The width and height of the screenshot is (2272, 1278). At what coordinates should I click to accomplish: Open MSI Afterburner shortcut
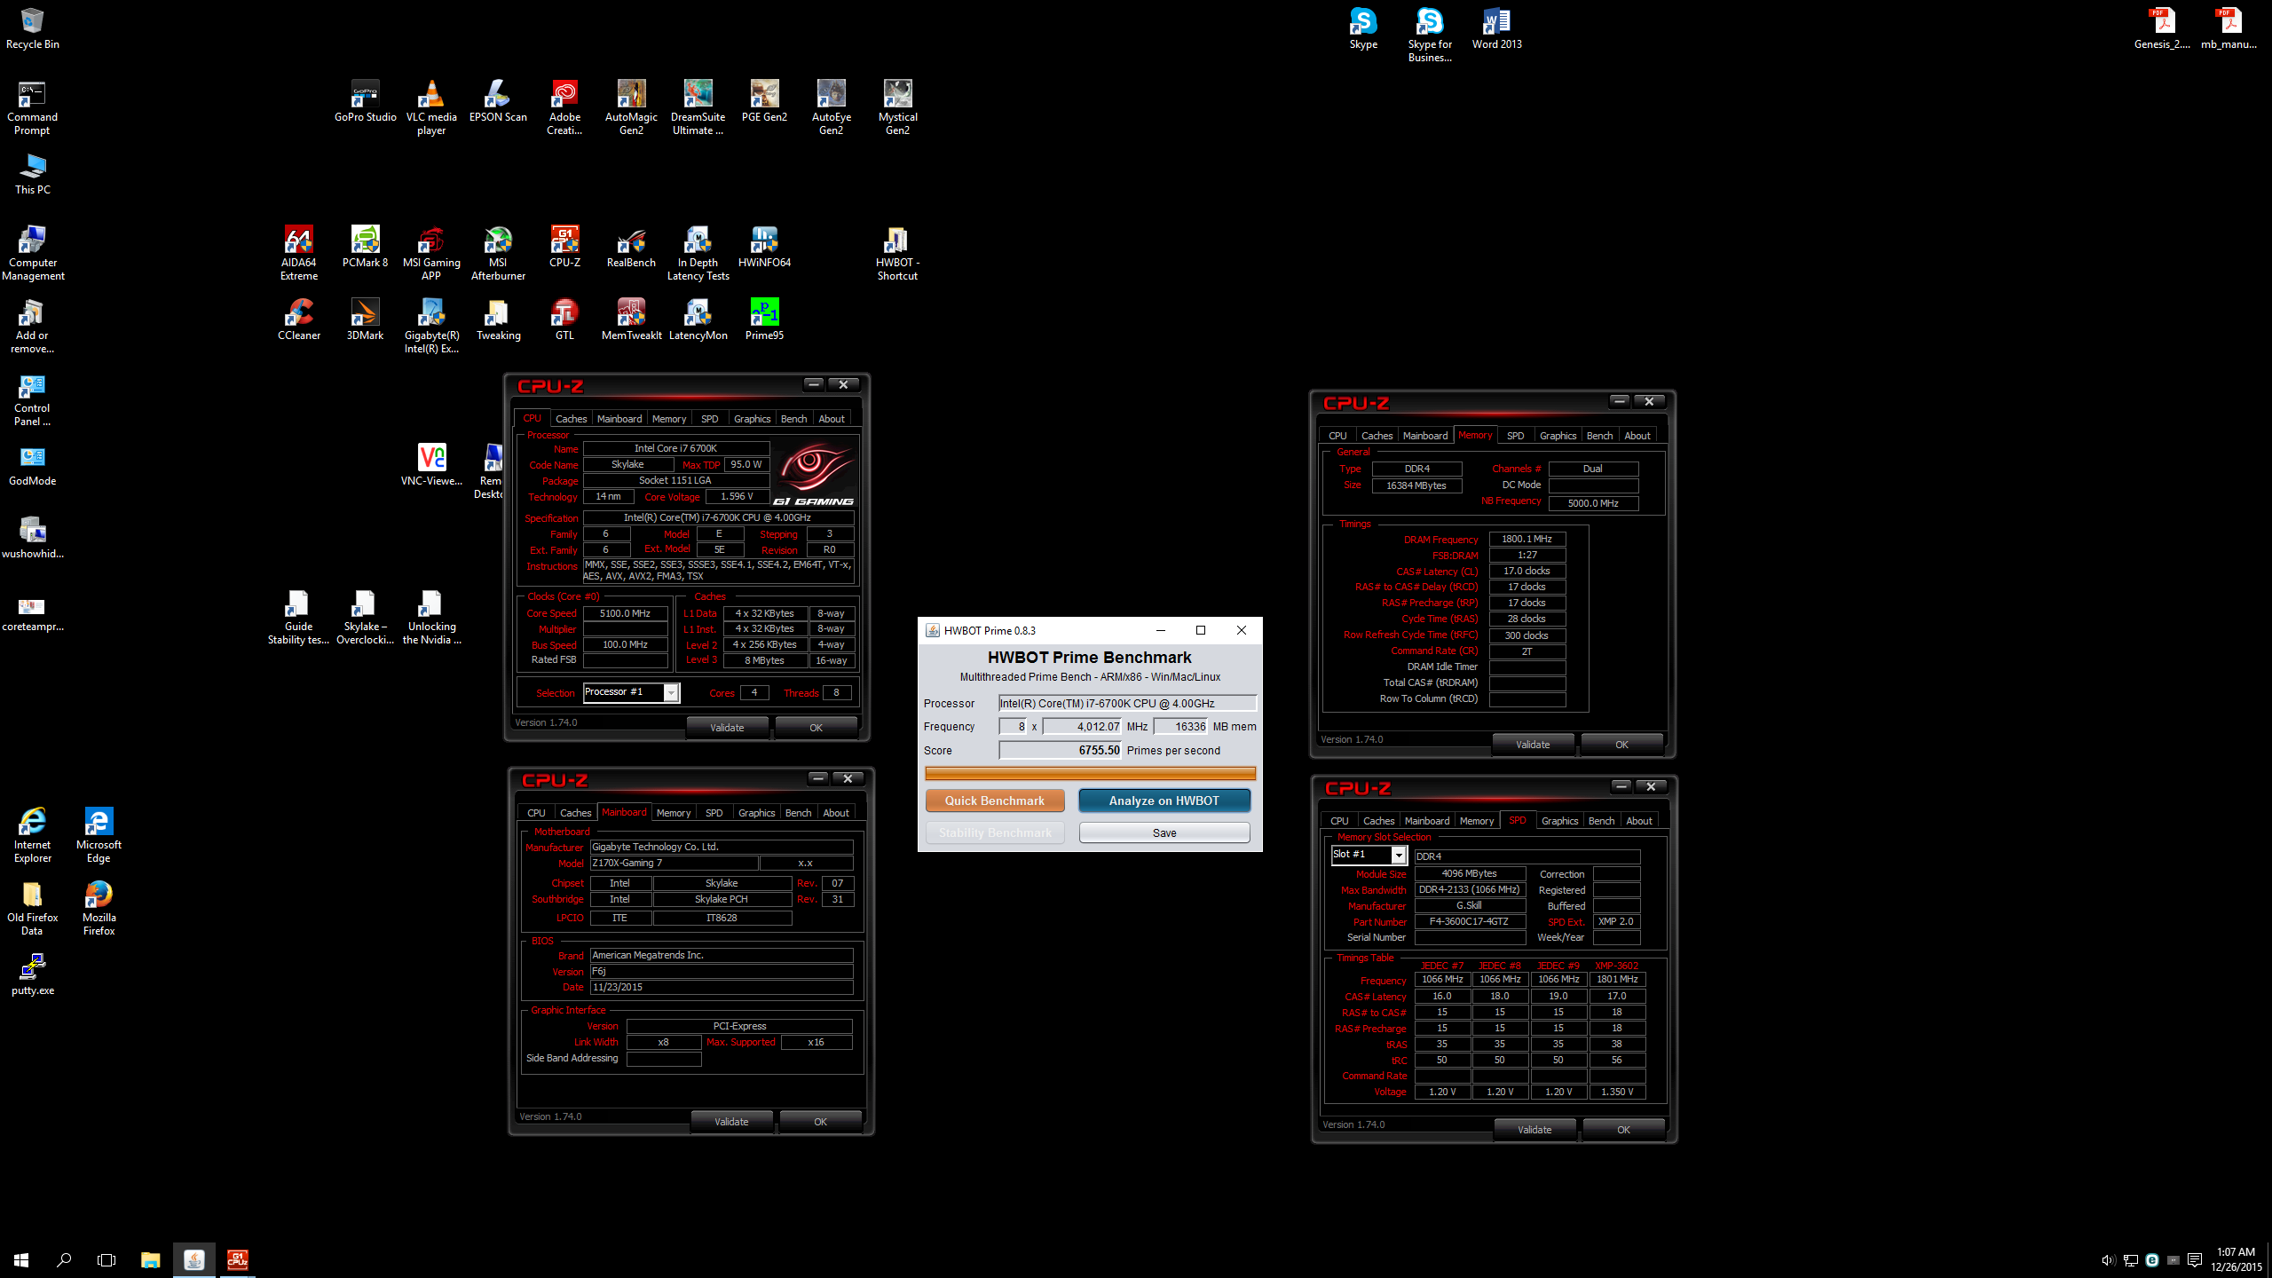pos(498,252)
